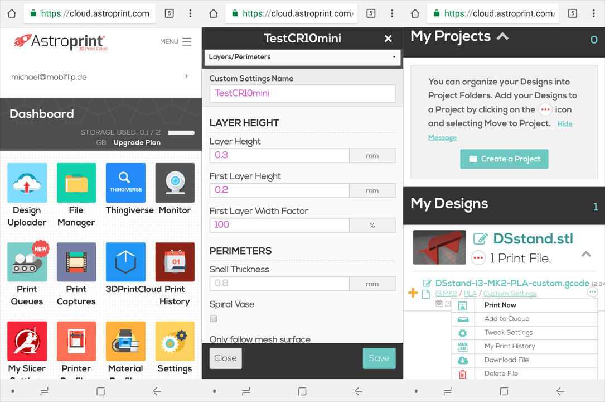Open Thingiverse search icon

125,183
